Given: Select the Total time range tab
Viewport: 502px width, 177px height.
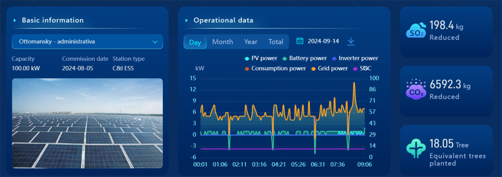Looking at the screenshot, I should [275, 42].
